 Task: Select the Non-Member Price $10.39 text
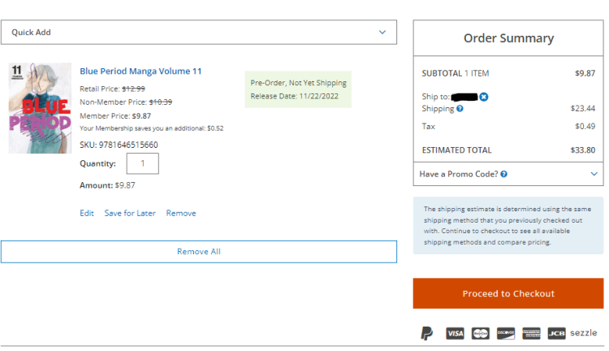126,102
